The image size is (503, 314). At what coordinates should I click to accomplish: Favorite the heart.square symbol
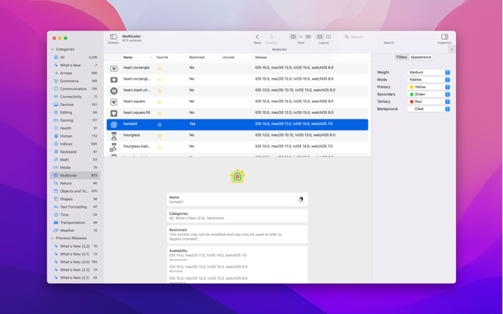point(160,102)
